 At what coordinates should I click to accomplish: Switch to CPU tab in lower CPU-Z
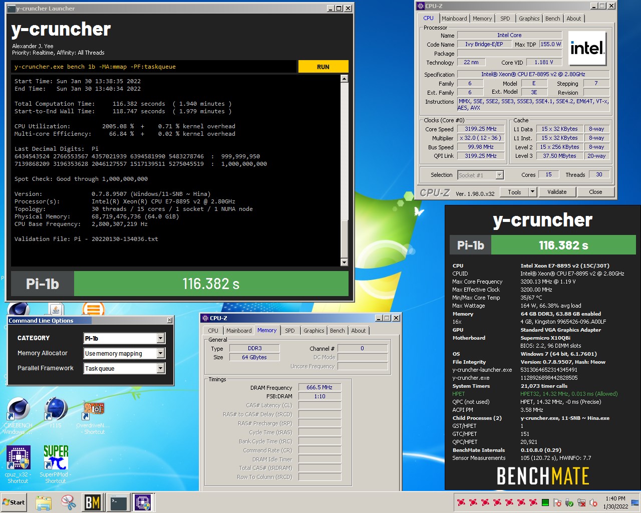point(213,331)
